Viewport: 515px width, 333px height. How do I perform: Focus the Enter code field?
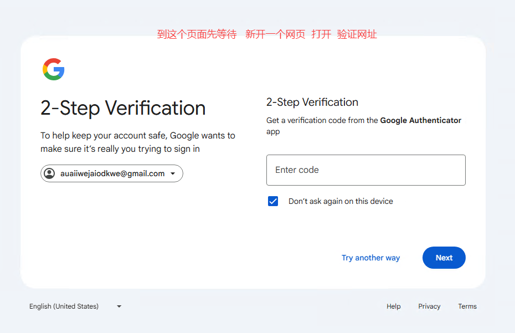[x=365, y=170]
